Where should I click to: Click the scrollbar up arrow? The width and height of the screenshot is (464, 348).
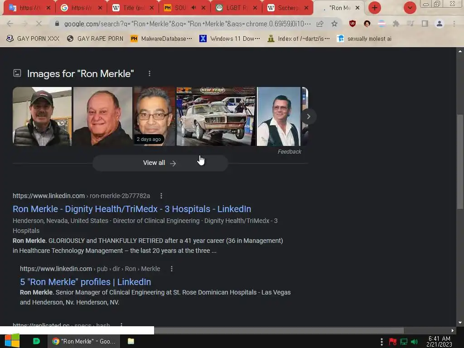pyautogui.click(x=460, y=51)
